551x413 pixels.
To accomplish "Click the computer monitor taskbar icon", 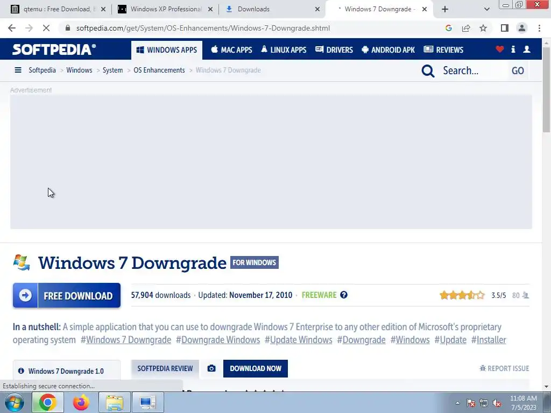I will point(147,402).
